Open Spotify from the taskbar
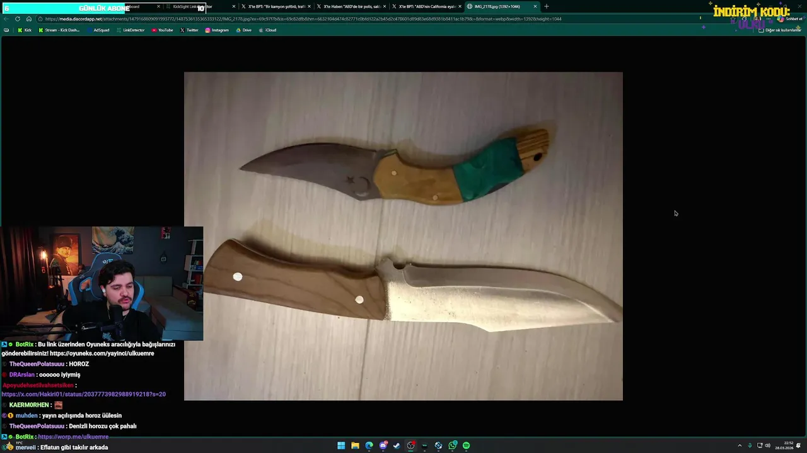The width and height of the screenshot is (807, 453). click(x=467, y=445)
